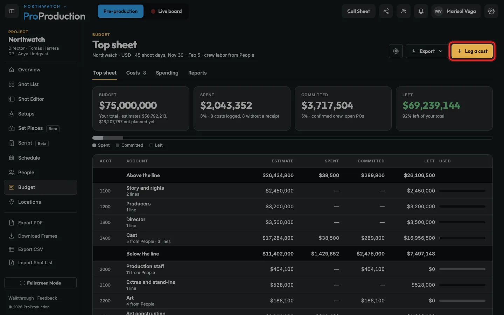Click the Cast used progress bar
Screen dimensions: 504x315
point(462,238)
